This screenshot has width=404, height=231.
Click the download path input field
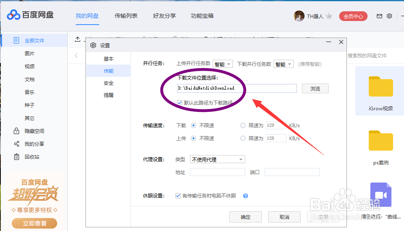point(237,88)
